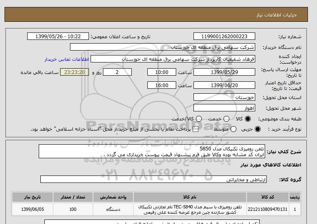This screenshot has height=224, width=317.
Task: Select the کالا/خدمت radio button
Action: click(x=199, y=119)
